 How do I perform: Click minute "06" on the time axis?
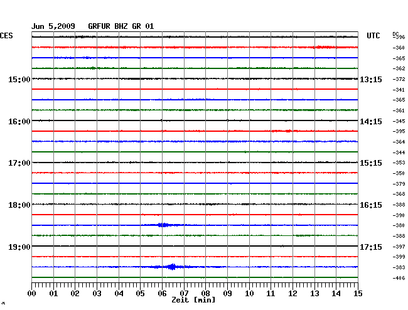click(162, 294)
